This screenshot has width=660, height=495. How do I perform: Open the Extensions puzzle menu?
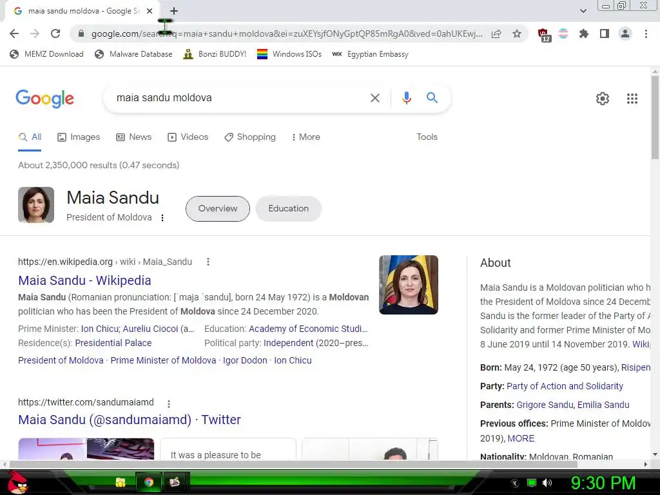pos(583,34)
